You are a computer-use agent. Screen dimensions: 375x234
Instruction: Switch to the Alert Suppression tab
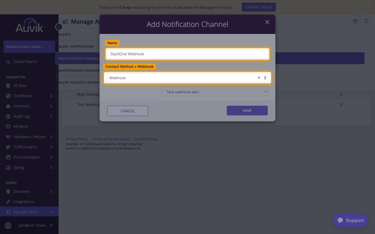[76, 47]
